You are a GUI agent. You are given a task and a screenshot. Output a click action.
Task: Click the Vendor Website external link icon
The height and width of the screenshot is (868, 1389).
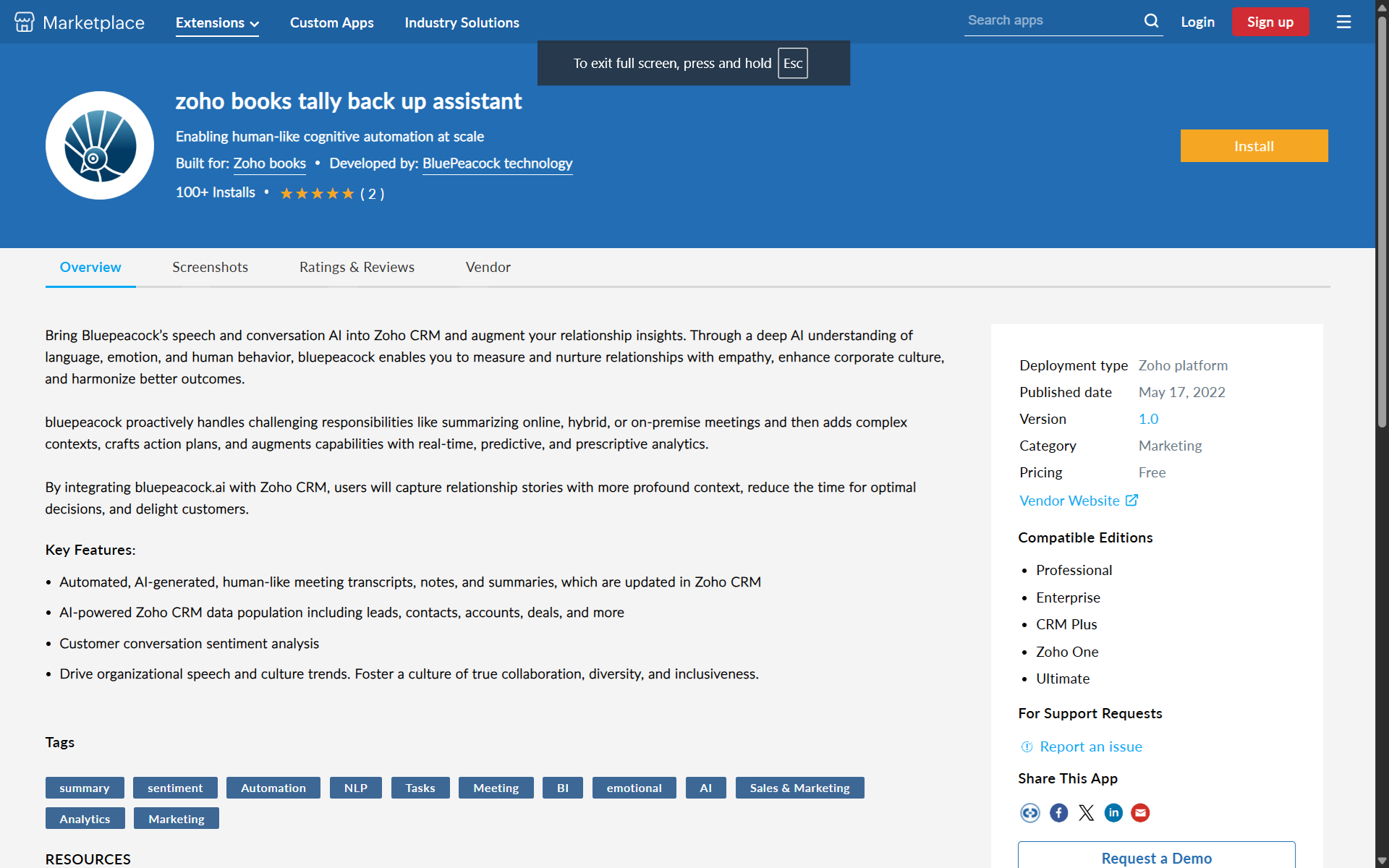tap(1131, 500)
